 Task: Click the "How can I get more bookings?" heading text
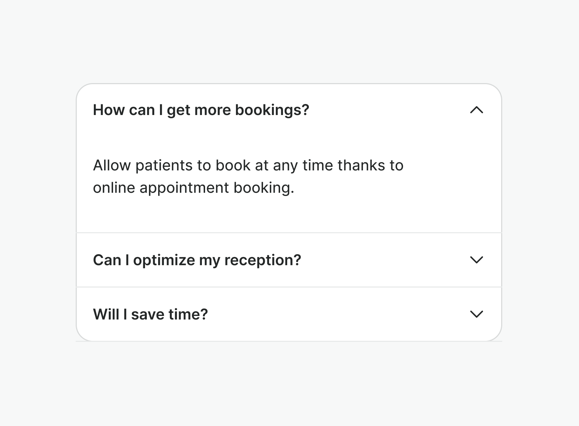201,110
